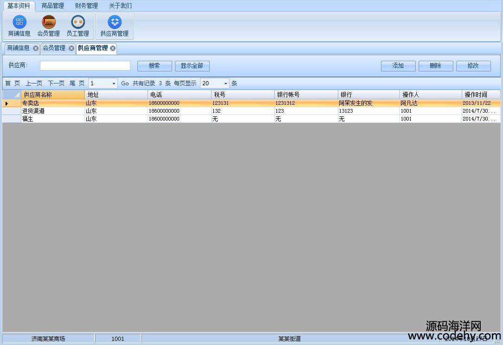Expand the per-page count dropdown

coord(226,83)
